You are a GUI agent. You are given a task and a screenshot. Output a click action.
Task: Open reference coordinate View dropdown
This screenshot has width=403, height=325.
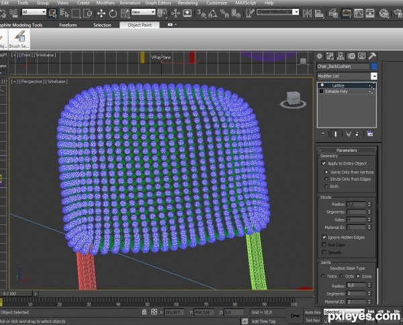(153, 12)
